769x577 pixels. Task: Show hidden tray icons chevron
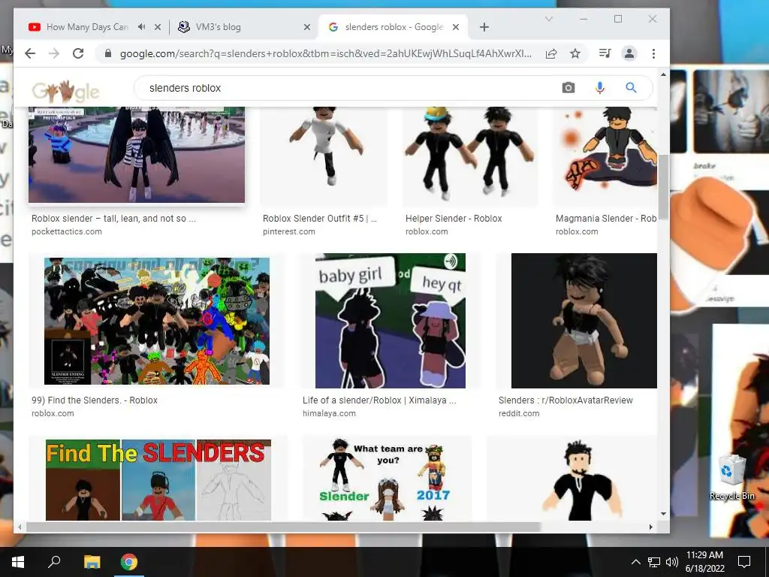[x=635, y=562]
